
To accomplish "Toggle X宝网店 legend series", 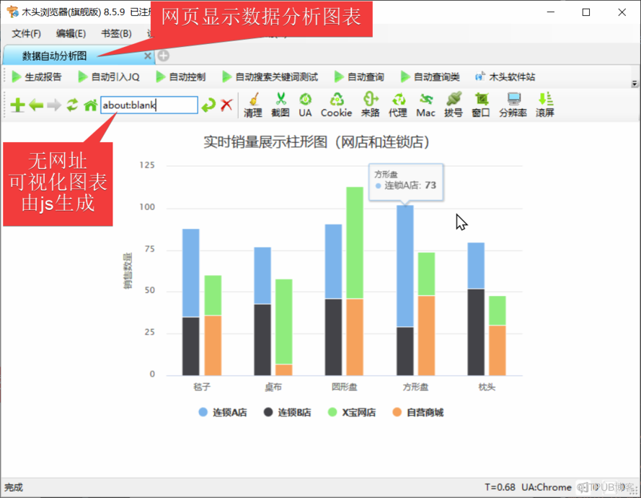I will pos(352,413).
